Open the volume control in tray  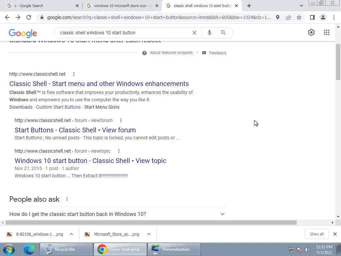(307, 250)
